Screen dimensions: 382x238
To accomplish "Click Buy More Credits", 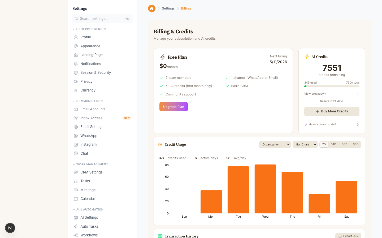I will pos(332,111).
